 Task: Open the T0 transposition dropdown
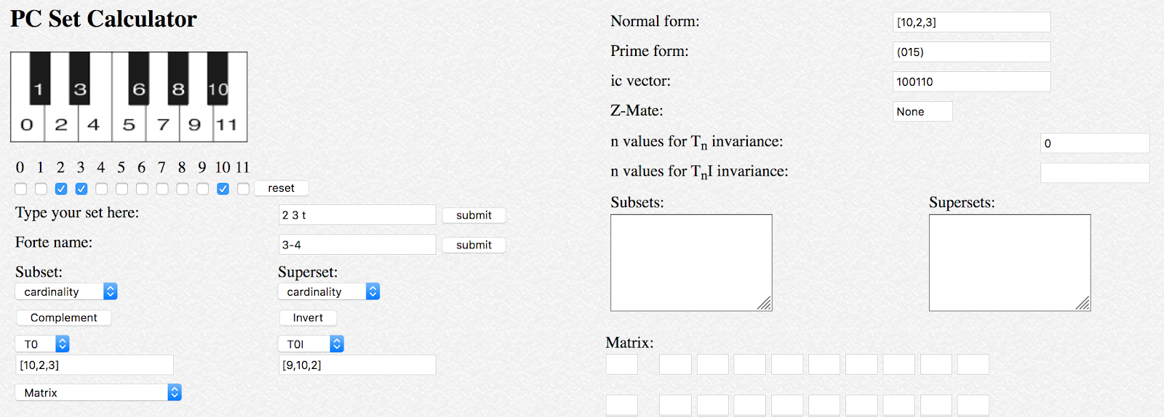(x=42, y=344)
